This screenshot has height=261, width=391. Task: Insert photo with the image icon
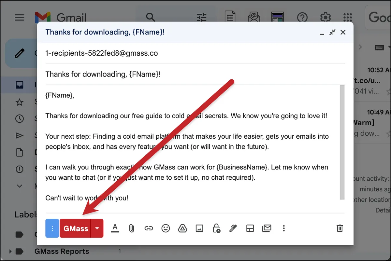coord(199,228)
